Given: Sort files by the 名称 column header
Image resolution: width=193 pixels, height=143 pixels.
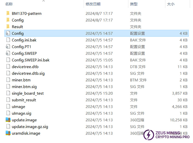Looking at the screenshot, I should point(9,4).
